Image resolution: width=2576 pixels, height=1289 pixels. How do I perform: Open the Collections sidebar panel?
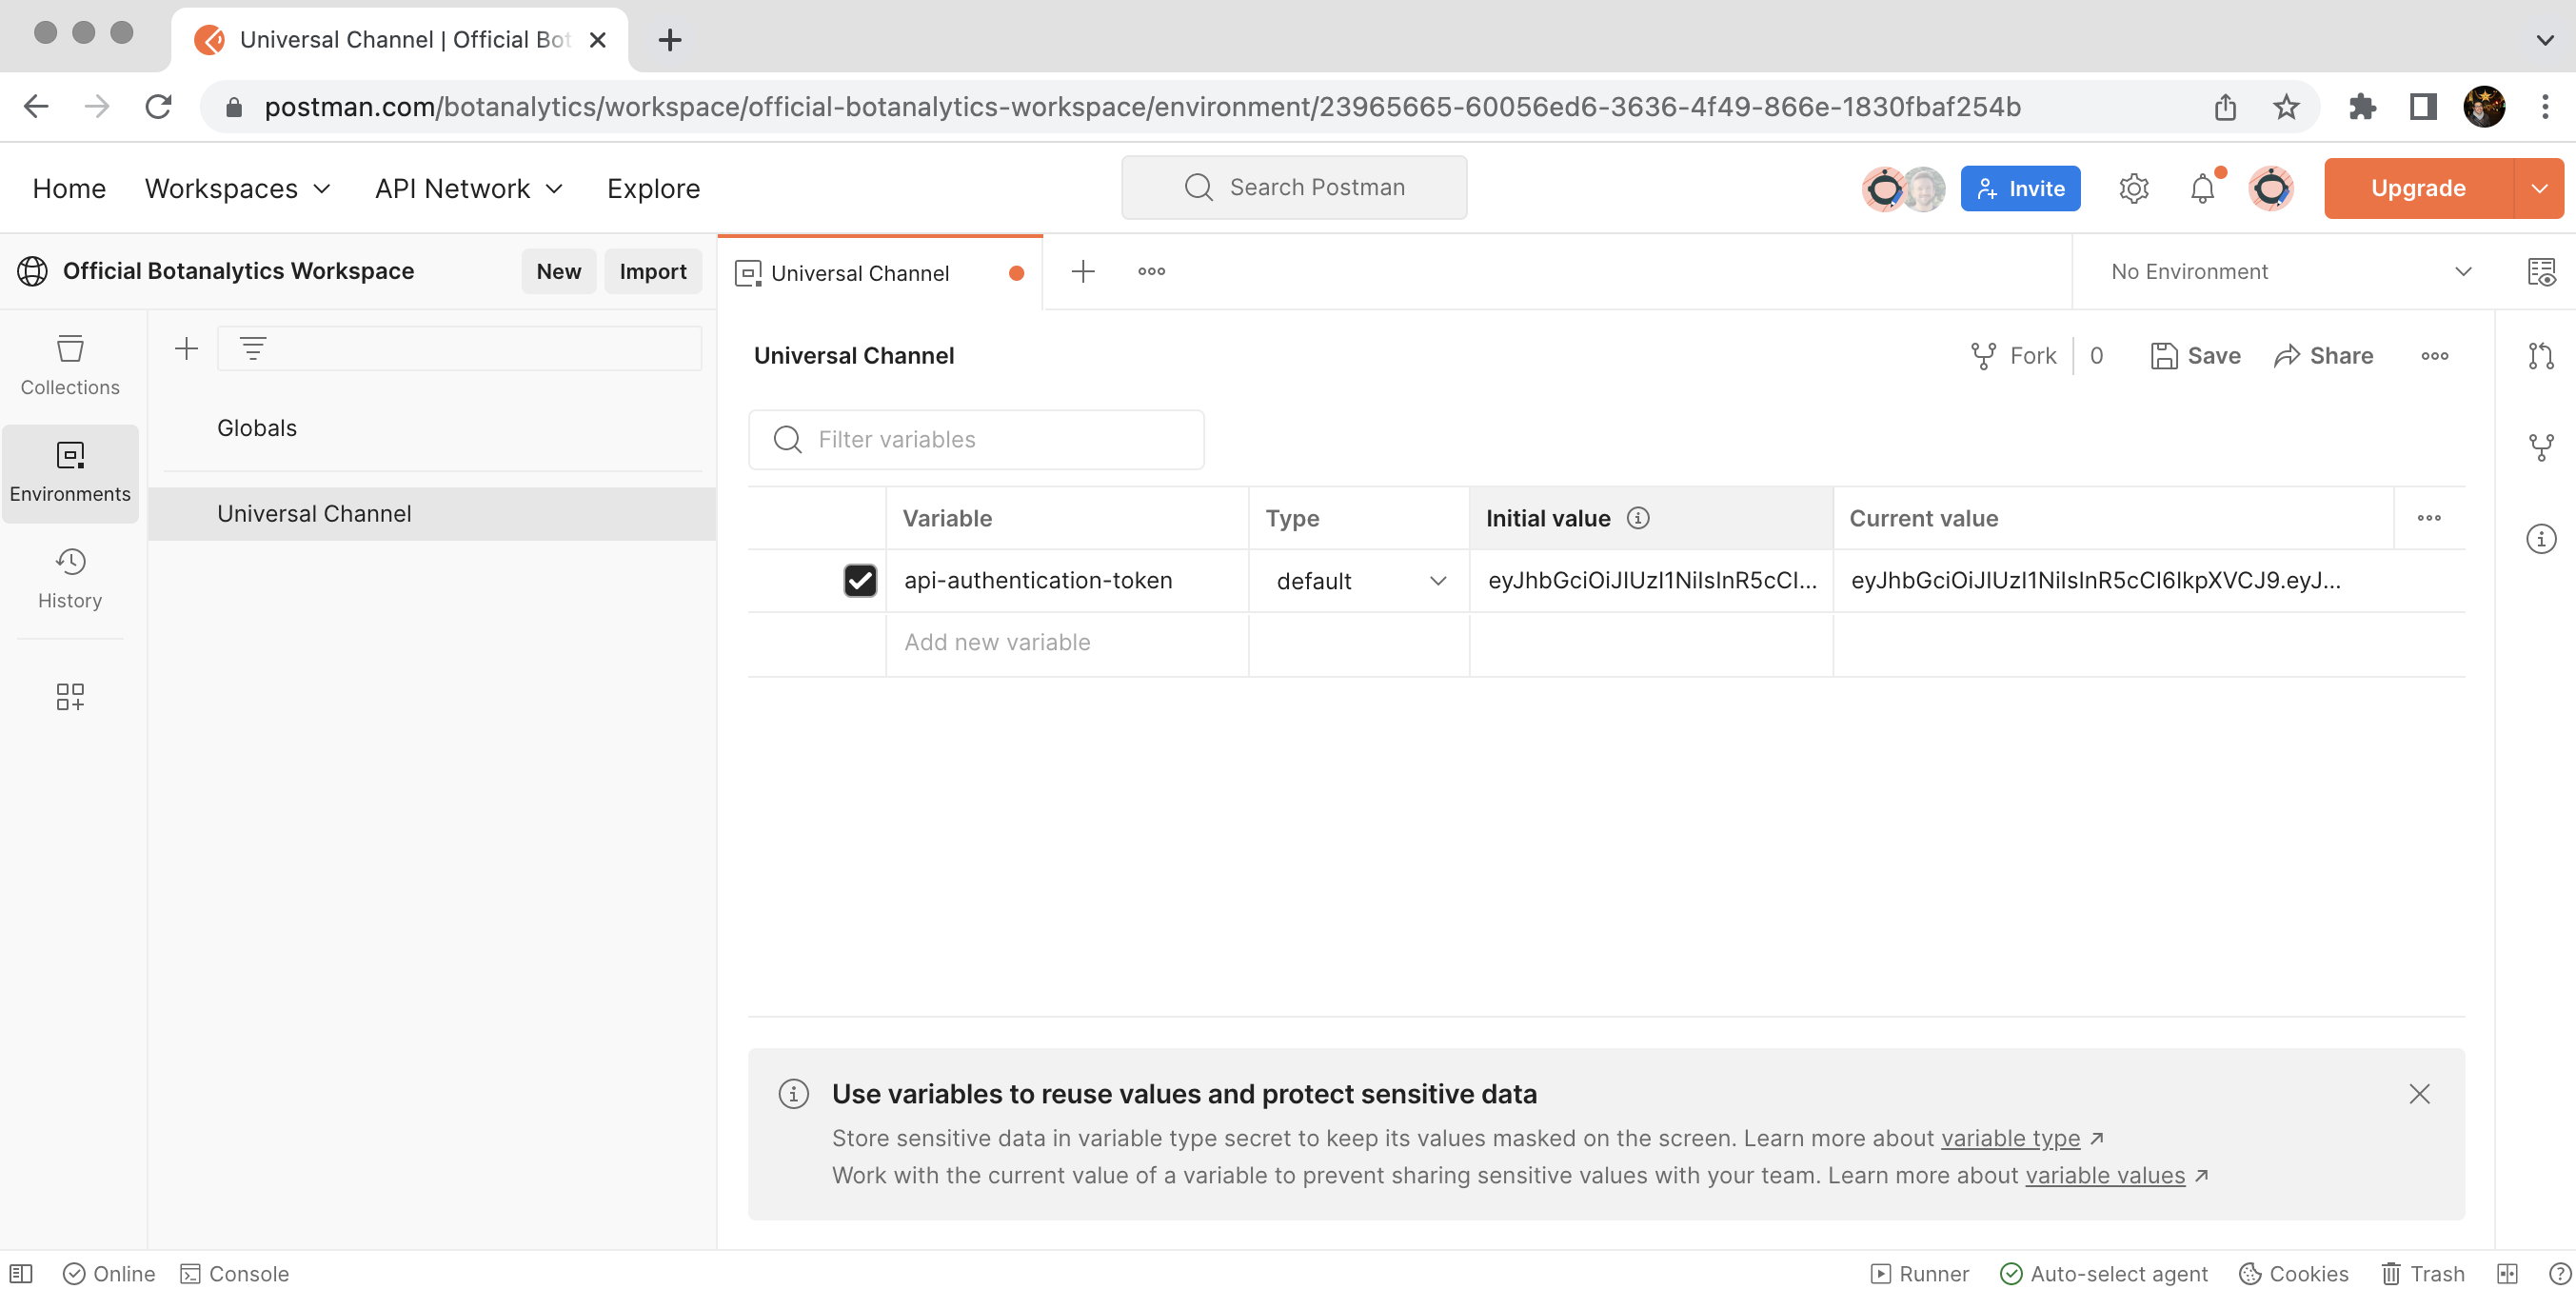(70, 366)
